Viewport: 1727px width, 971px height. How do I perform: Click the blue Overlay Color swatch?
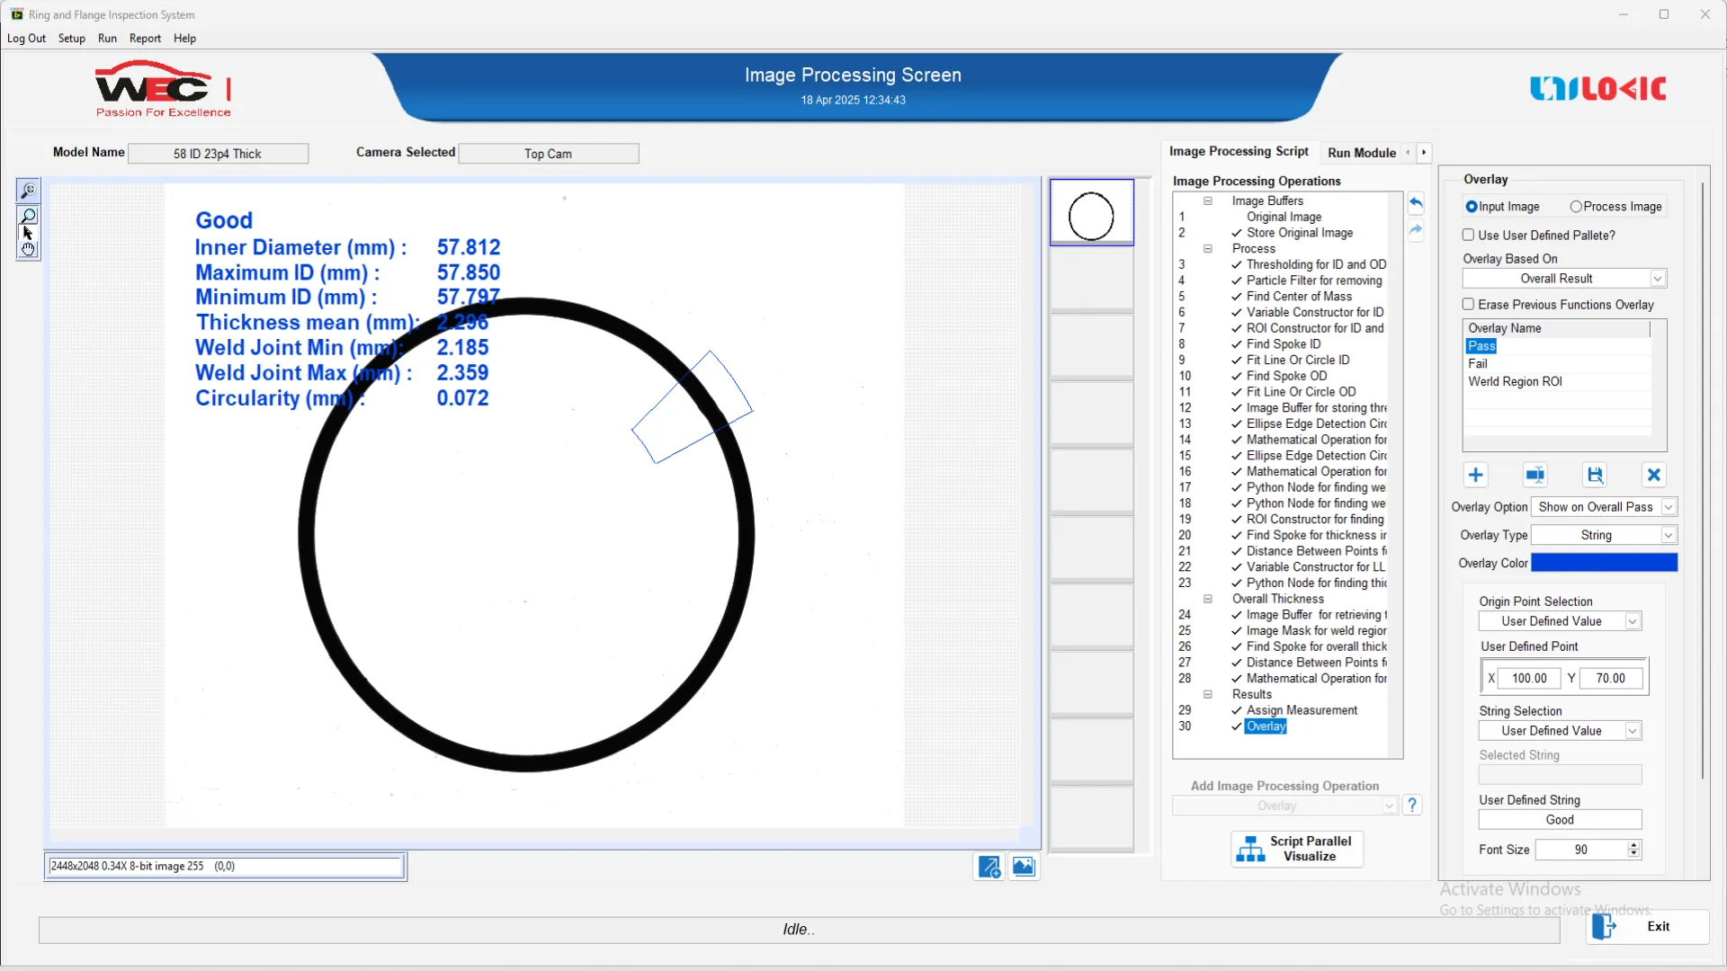click(x=1604, y=563)
